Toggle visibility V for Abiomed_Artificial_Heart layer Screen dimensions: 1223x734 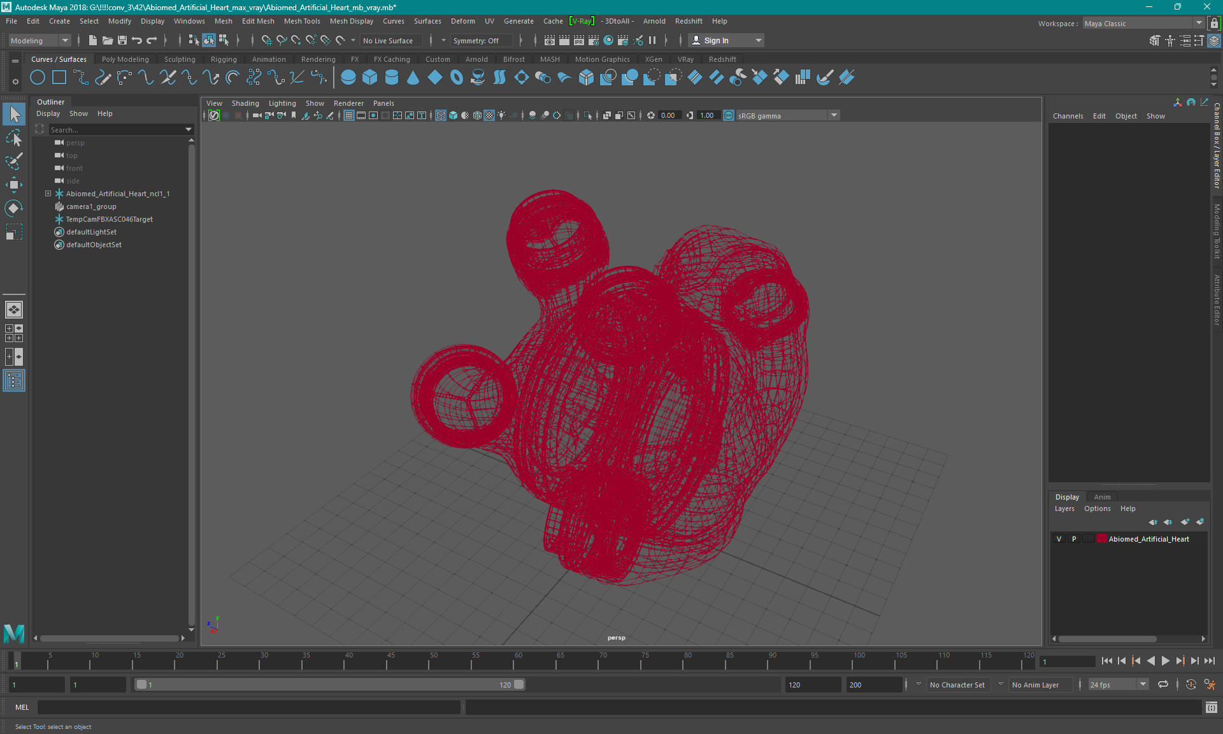[x=1060, y=538]
